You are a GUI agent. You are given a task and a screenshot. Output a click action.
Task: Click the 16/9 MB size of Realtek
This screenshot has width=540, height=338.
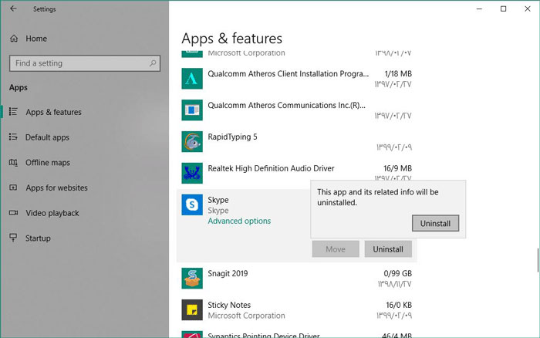[x=397, y=168]
